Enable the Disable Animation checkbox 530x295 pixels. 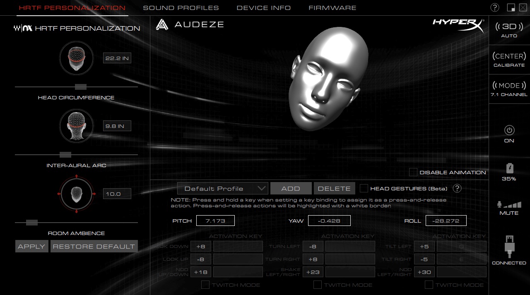click(413, 173)
